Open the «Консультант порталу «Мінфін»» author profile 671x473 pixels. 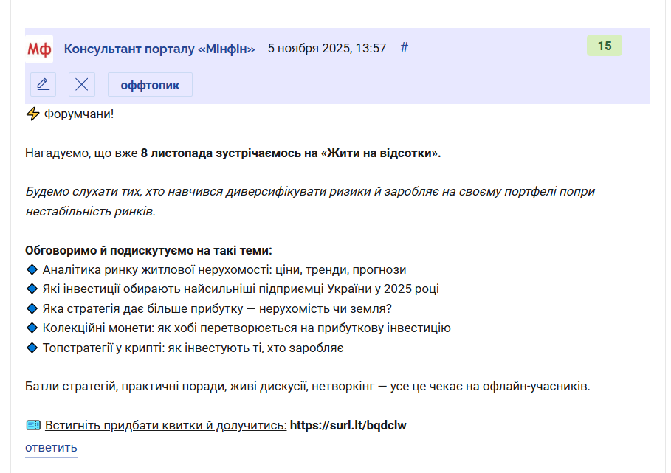coord(159,49)
